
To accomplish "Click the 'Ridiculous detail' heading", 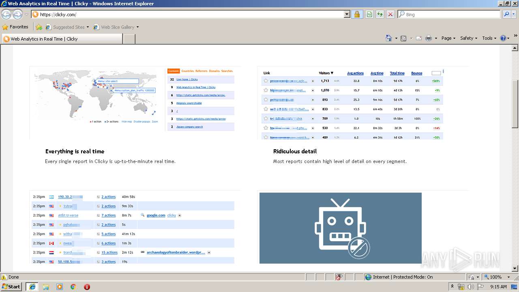I will pos(295,151).
